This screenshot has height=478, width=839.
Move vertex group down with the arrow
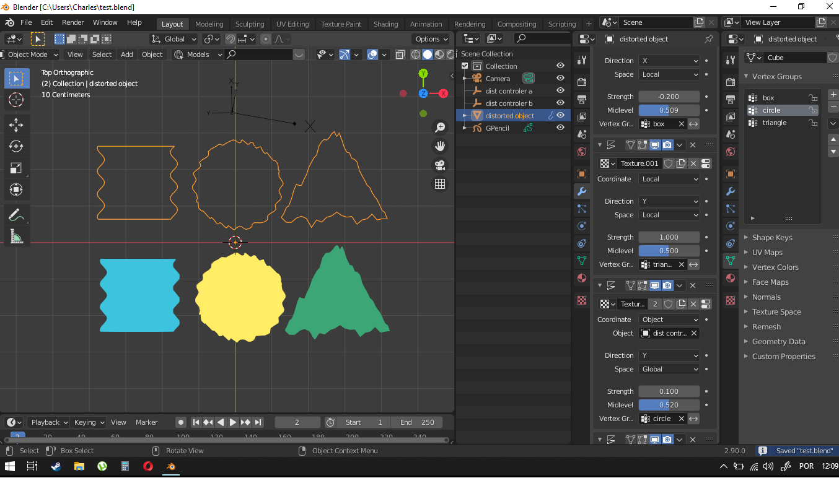[x=833, y=151]
